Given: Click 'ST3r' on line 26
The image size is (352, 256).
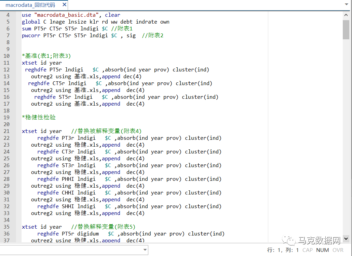Looking at the screenshot, I should [68, 165].
